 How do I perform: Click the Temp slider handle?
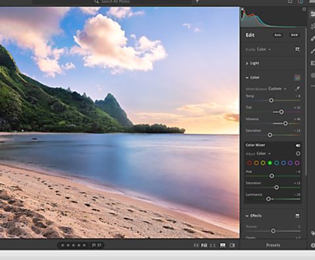[271, 100]
